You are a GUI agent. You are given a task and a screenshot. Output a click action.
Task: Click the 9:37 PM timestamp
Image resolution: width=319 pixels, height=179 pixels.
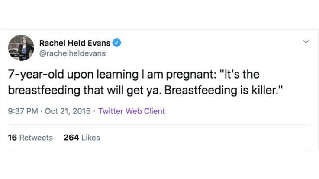pyautogui.click(x=23, y=111)
